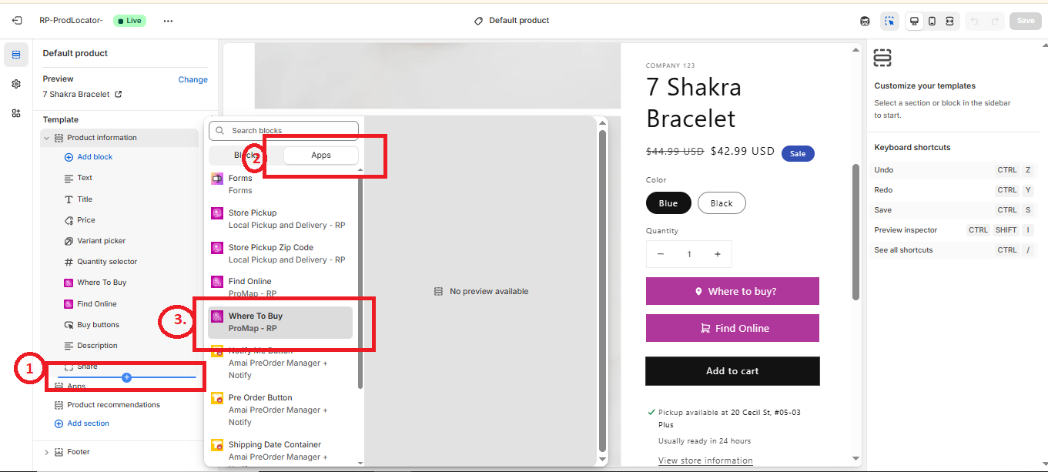Select the Blue color variant
The width and height of the screenshot is (1048, 472).
[x=668, y=203]
